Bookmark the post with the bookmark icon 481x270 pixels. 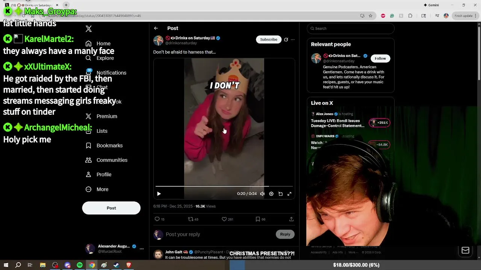(x=260, y=219)
